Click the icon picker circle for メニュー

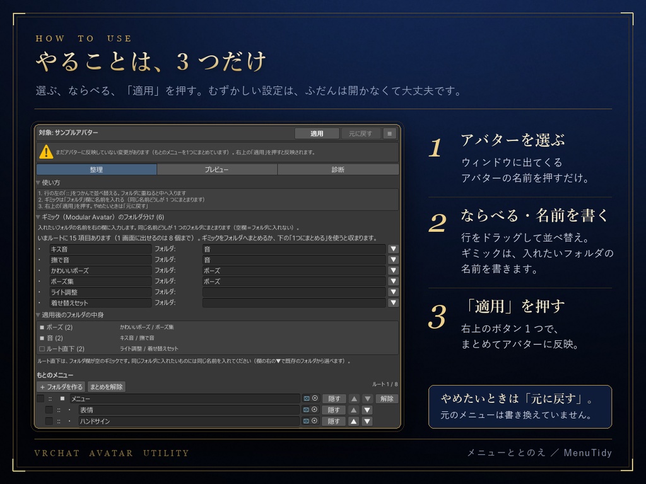[315, 398]
